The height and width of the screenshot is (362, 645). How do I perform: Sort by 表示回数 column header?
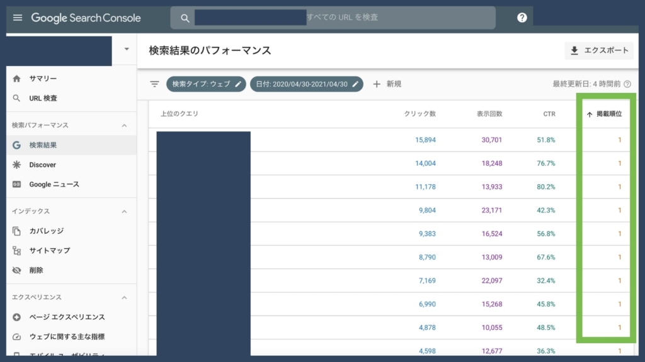coord(489,114)
